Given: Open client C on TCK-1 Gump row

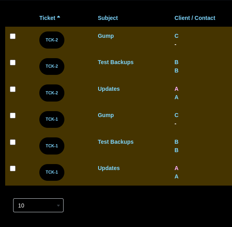Looking at the screenshot, I should (176, 115).
